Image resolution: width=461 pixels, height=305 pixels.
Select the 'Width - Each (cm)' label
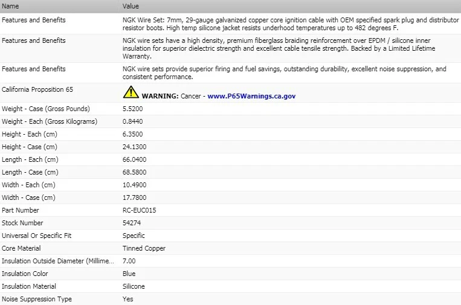coord(28,185)
